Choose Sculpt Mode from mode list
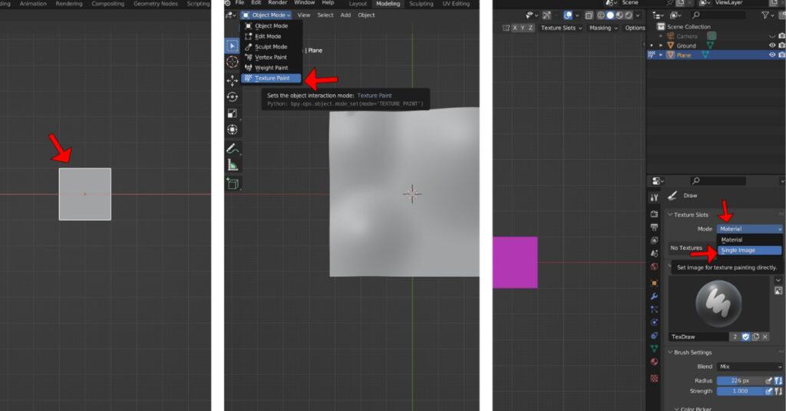 [x=271, y=47]
